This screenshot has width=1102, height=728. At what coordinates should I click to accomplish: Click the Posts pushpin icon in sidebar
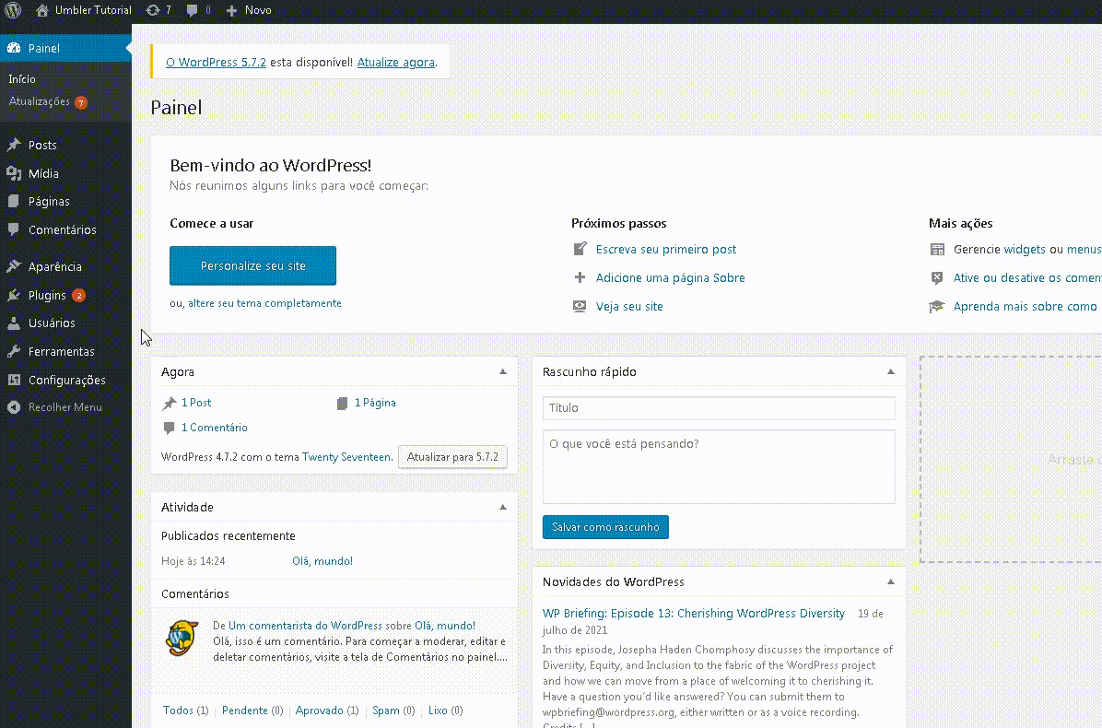coord(14,145)
